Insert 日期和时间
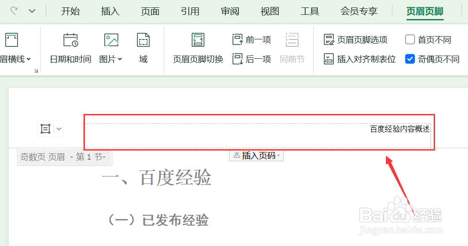The height and width of the screenshot is (246, 468). click(71, 49)
